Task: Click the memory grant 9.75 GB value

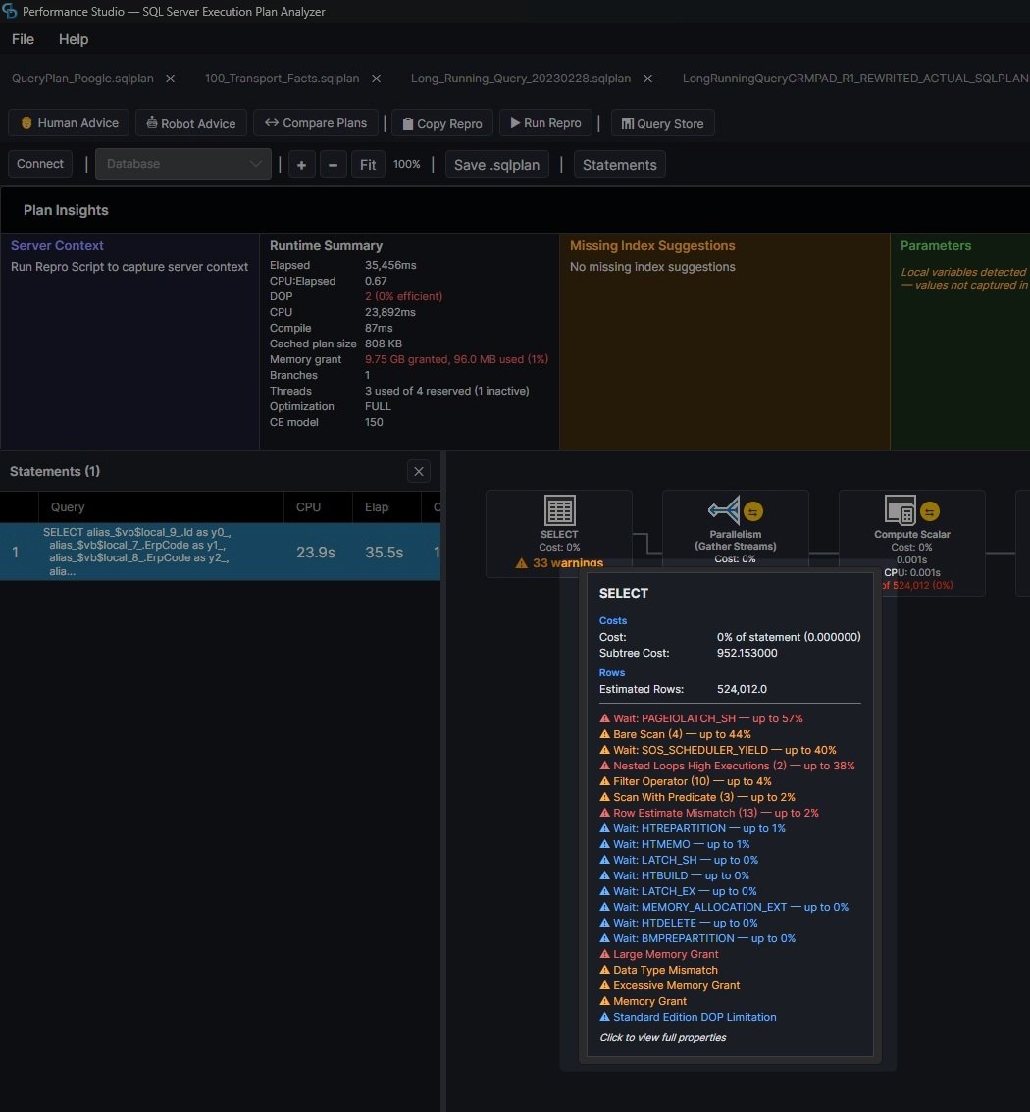Action: pos(456,359)
